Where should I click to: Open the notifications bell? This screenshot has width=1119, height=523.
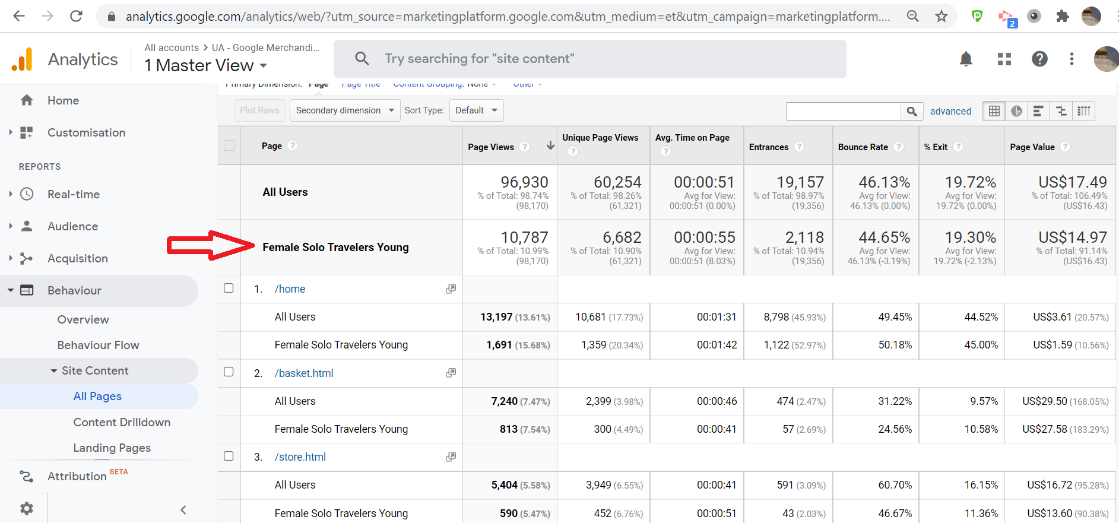(x=966, y=59)
